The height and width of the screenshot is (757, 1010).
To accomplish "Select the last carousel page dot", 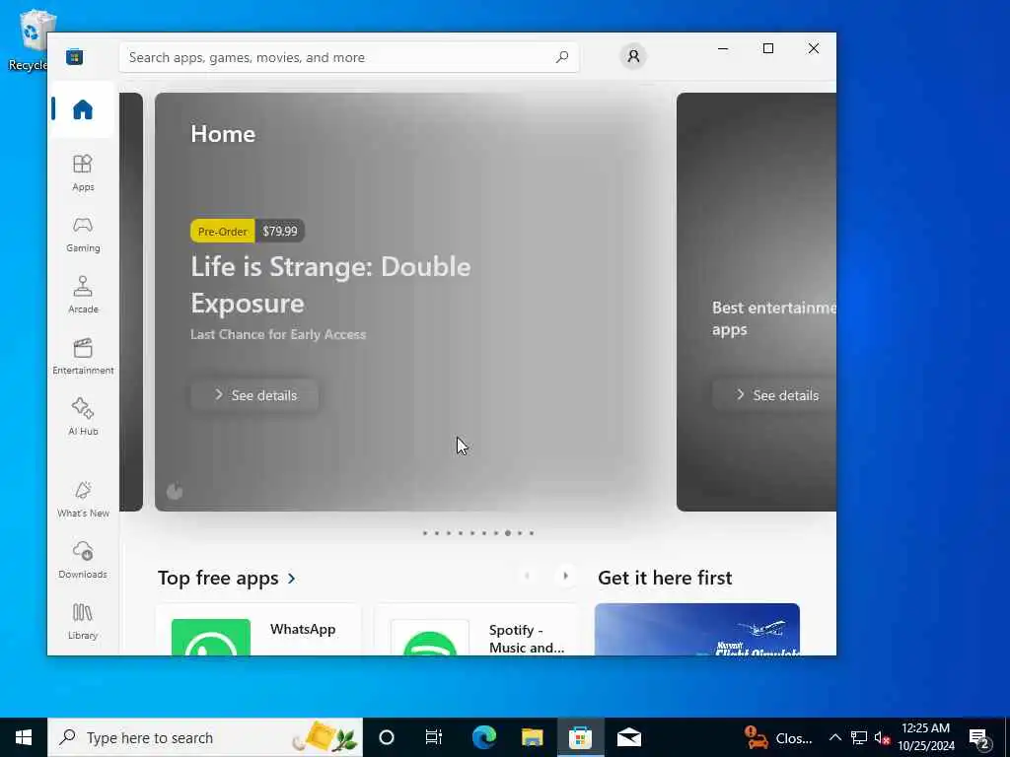I will click(x=532, y=533).
